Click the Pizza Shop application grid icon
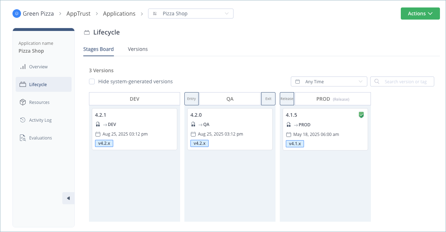 [155, 14]
